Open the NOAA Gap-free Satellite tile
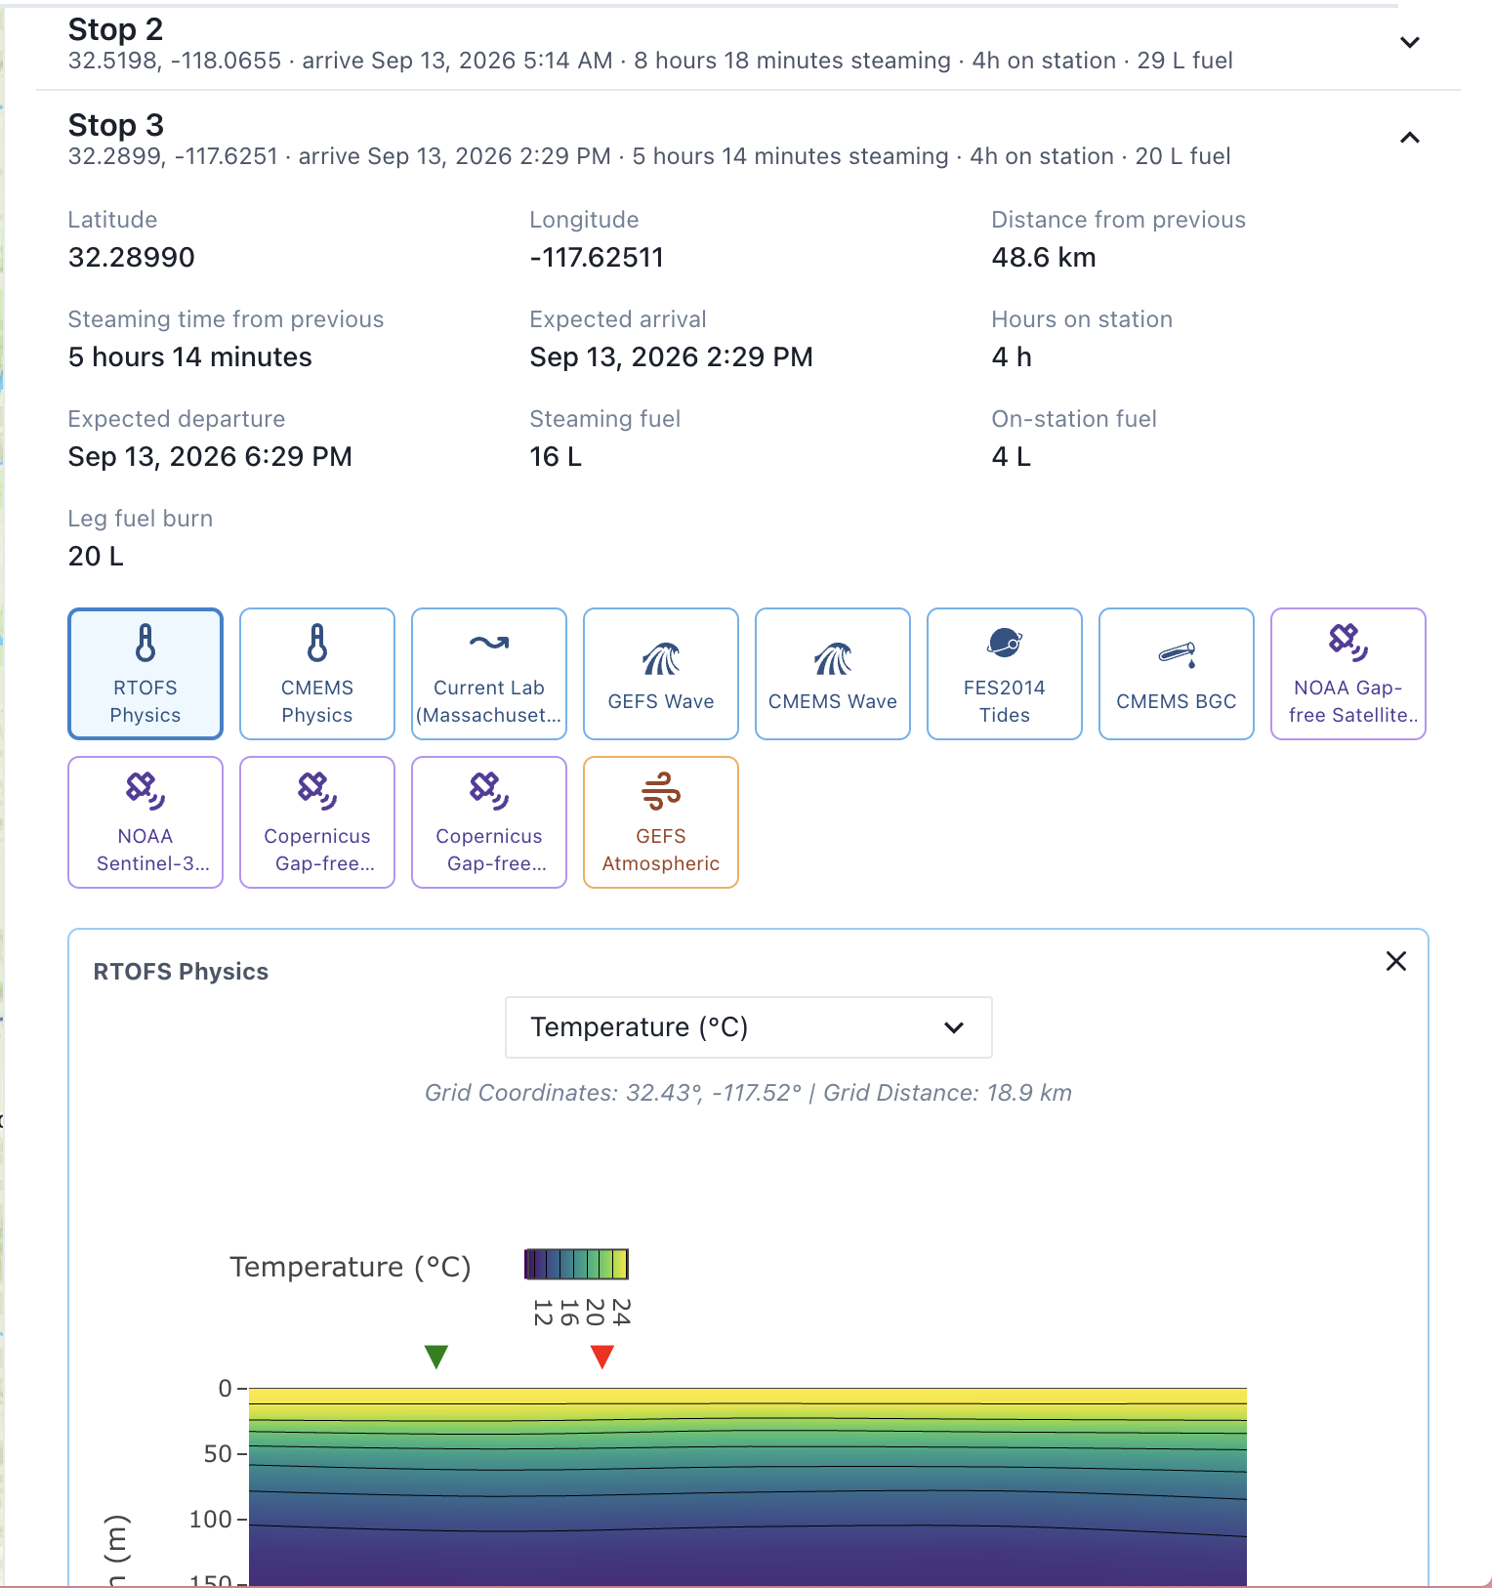The height and width of the screenshot is (1588, 1492). click(x=1348, y=674)
